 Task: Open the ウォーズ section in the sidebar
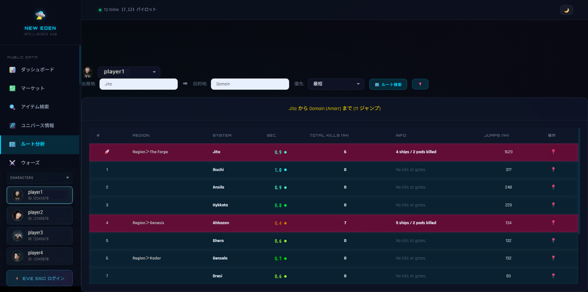30,163
